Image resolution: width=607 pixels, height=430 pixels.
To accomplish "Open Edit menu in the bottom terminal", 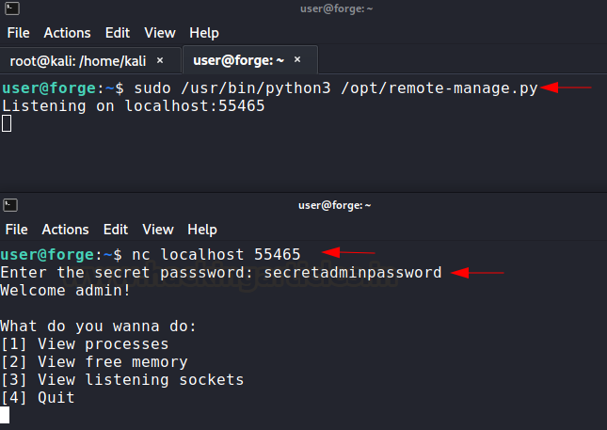I will coord(117,230).
